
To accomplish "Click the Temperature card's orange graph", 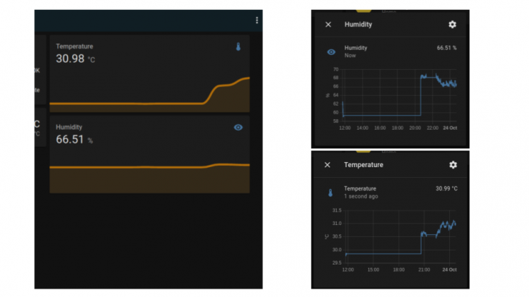I will click(x=149, y=95).
